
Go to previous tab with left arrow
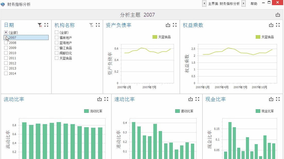point(204,3)
